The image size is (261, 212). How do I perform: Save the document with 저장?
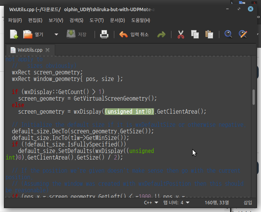[x=76, y=34]
